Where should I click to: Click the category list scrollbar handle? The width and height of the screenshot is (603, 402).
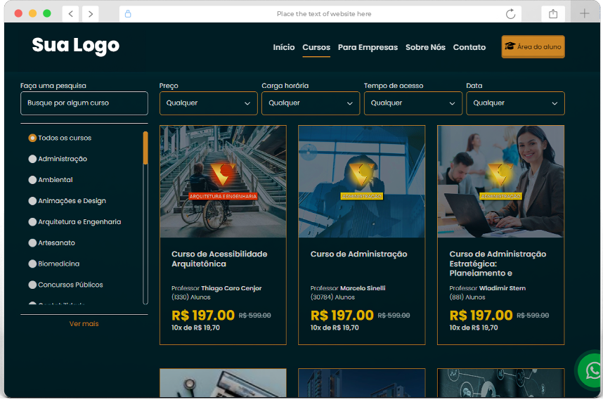tap(145, 148)
